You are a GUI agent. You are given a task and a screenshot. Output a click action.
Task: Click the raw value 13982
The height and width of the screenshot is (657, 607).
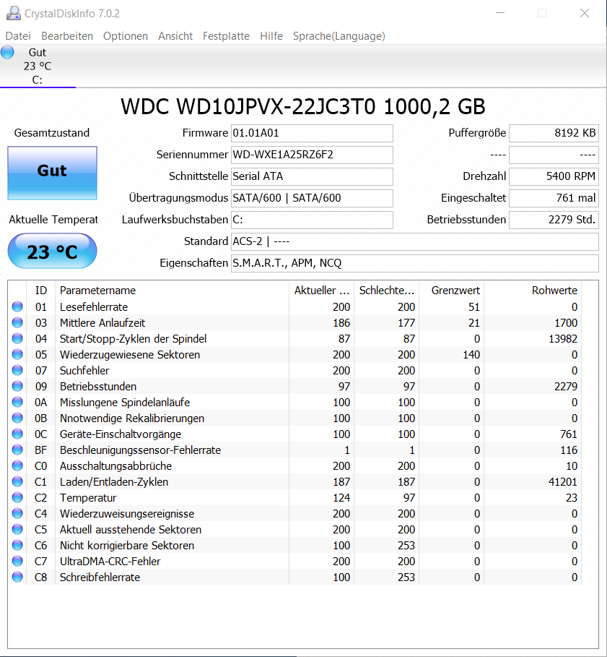click(x=563, y=339)
